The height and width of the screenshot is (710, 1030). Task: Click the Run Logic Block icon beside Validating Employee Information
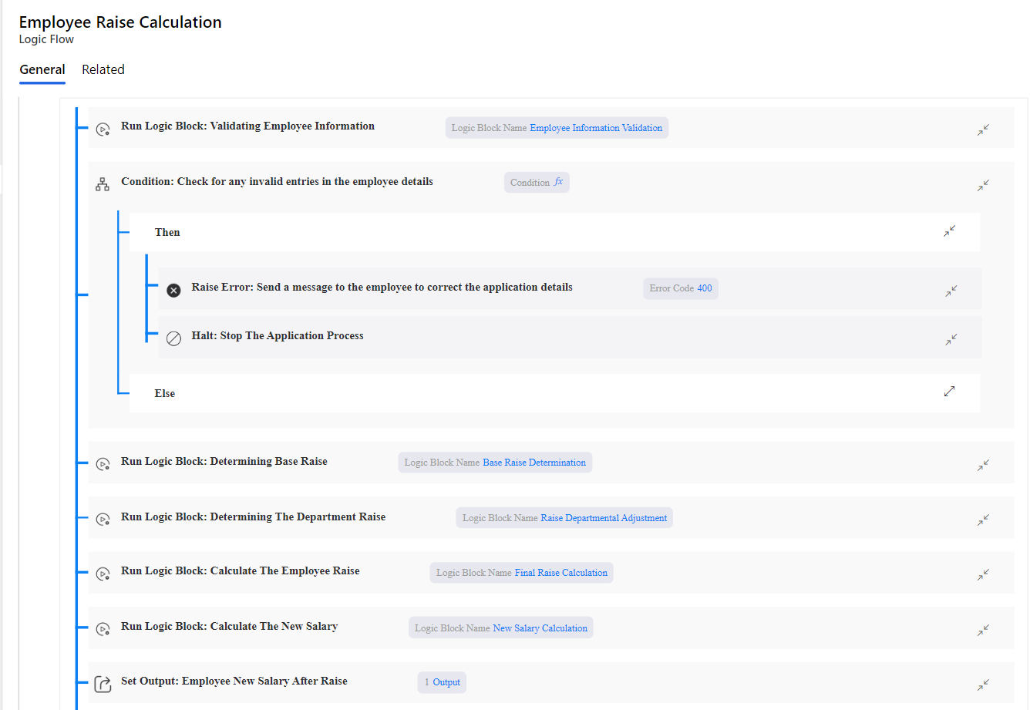pos(103,129)
